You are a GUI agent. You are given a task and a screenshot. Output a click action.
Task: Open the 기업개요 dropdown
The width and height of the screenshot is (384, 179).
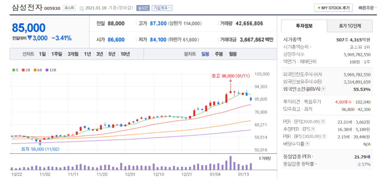coord(162,8)
